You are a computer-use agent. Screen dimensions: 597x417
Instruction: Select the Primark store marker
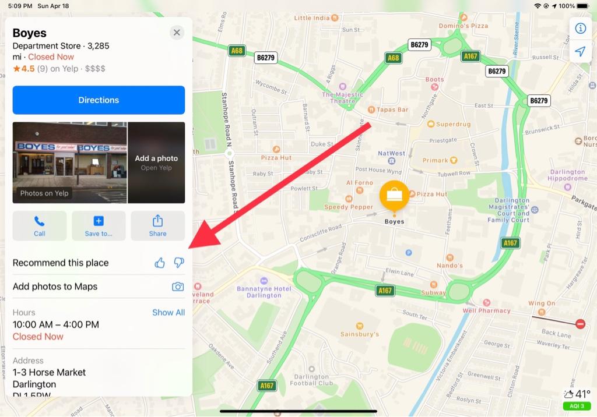454,160
